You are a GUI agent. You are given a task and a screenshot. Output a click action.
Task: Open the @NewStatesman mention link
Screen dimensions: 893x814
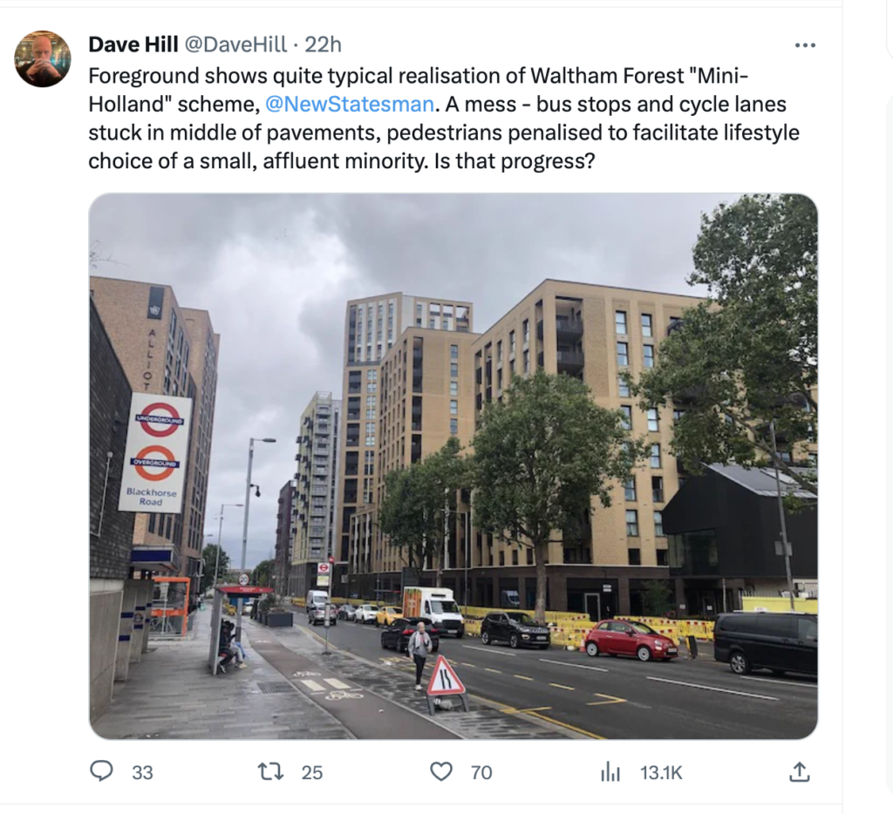[350, 105]
